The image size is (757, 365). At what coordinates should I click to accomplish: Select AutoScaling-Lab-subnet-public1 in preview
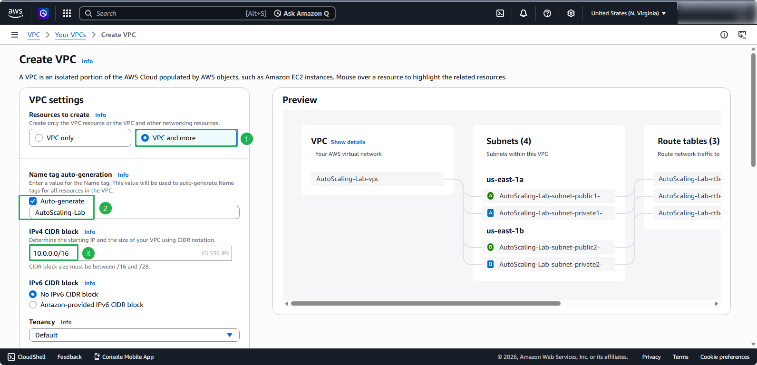pyautogui.click(x=549, y=196)
